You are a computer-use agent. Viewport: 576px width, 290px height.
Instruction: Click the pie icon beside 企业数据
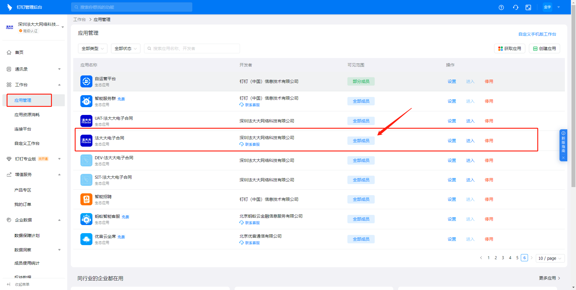(9, 220)
